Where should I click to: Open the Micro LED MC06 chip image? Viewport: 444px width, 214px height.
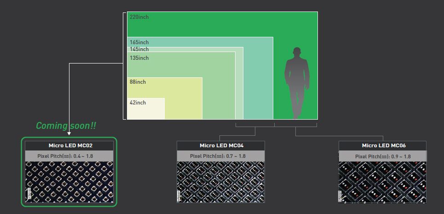[382, 181]
